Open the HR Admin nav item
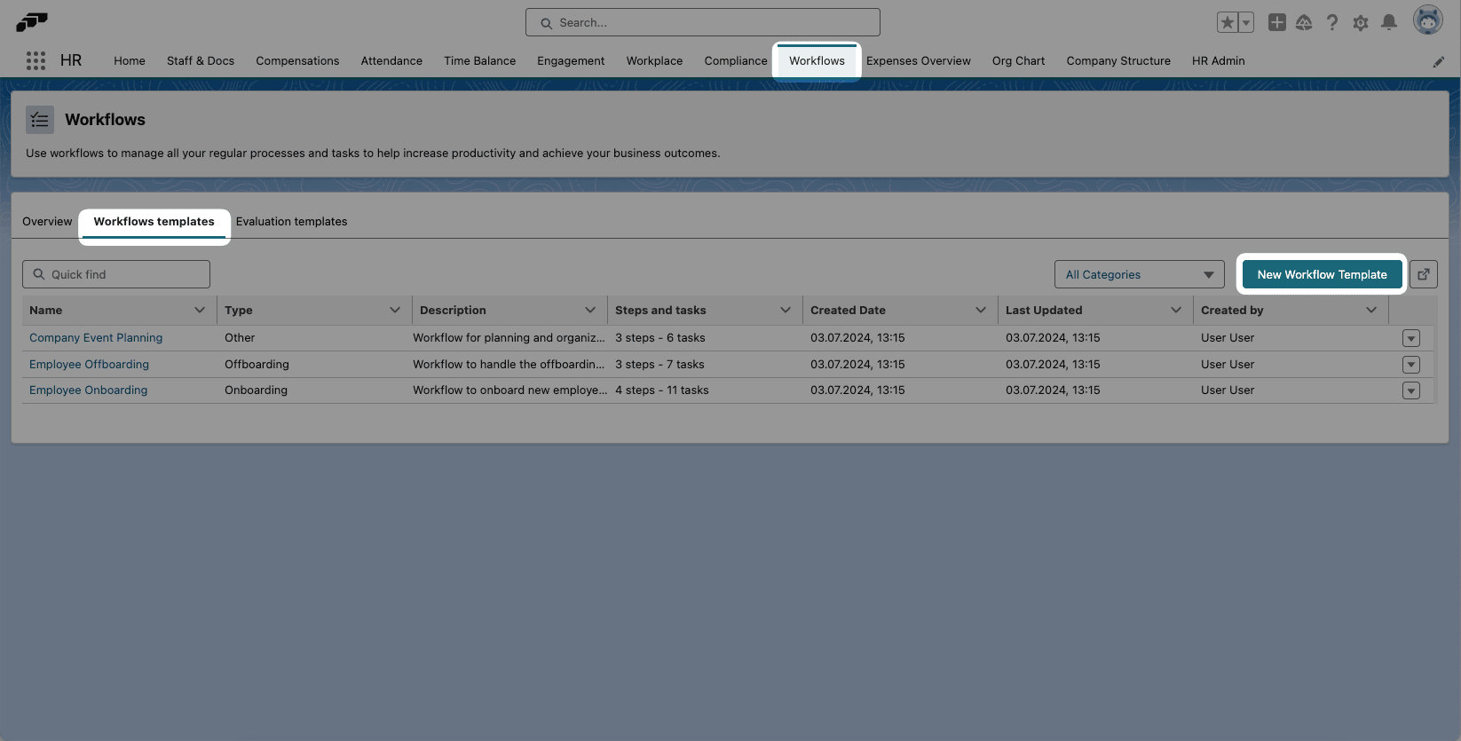The width and height of the screenshot is (1461, 741). tap(1219, 61)
